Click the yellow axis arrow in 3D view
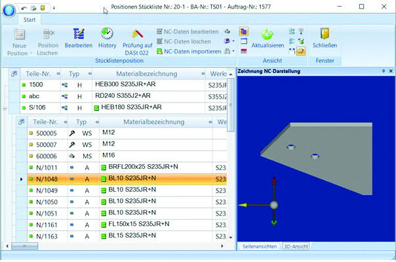 243,205
